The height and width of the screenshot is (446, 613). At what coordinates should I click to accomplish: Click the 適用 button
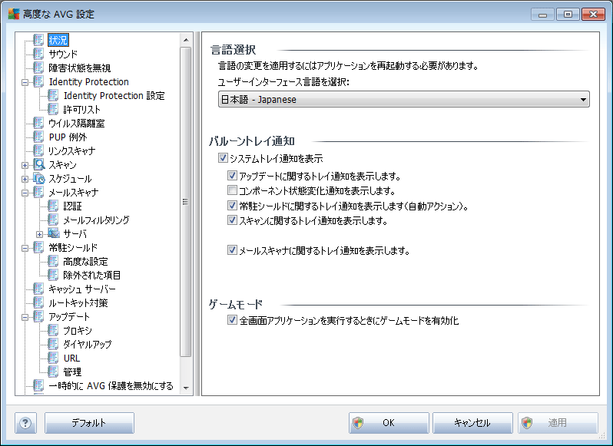click(x=558, y=423)
